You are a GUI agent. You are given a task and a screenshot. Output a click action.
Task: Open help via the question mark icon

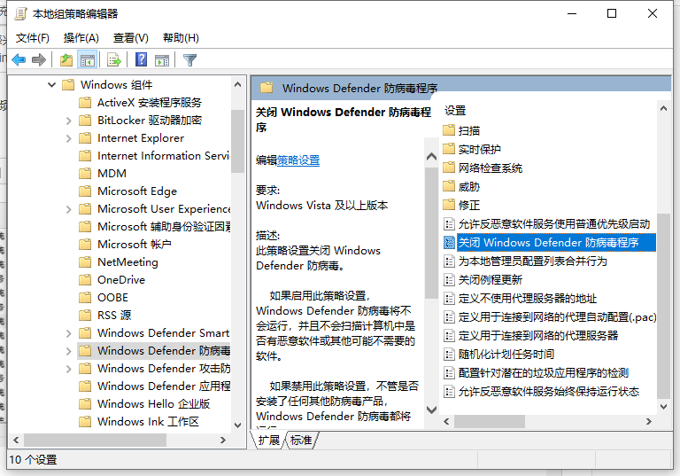tap(141, 60)
